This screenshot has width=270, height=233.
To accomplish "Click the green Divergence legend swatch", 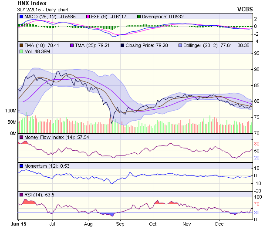I will click(x=139, y=17).
